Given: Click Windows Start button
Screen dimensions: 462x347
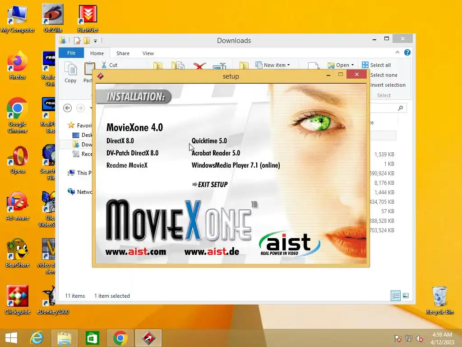Looking at the screenshot, I should 11,338.
